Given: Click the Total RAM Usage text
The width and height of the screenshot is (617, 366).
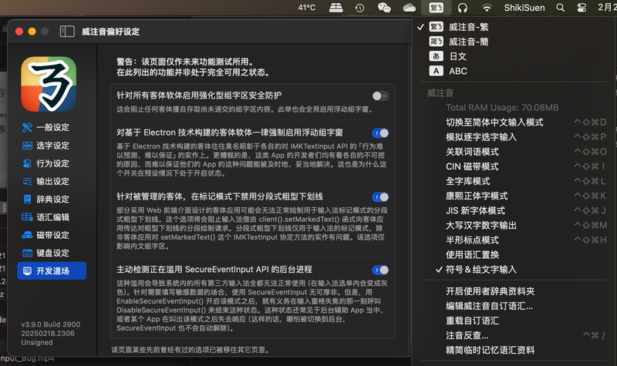Looking at the screenshot, I should tap(502, 108).
